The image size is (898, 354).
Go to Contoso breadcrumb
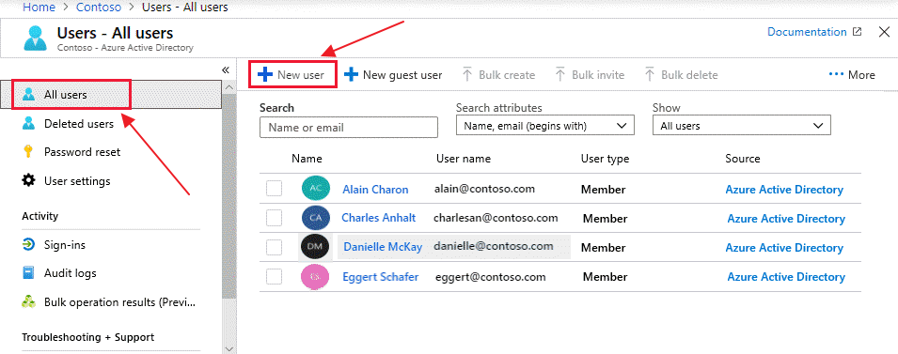[99, 8]
